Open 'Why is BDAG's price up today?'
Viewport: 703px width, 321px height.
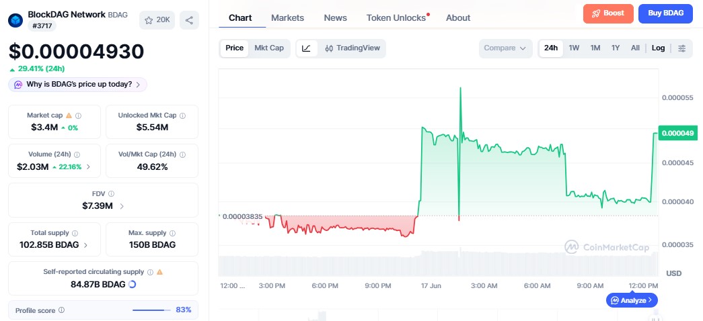(77, 84)
